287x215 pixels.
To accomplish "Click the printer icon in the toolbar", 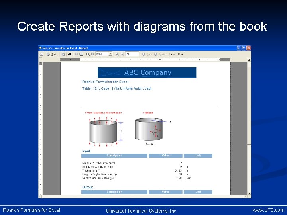I will (48, 54).
